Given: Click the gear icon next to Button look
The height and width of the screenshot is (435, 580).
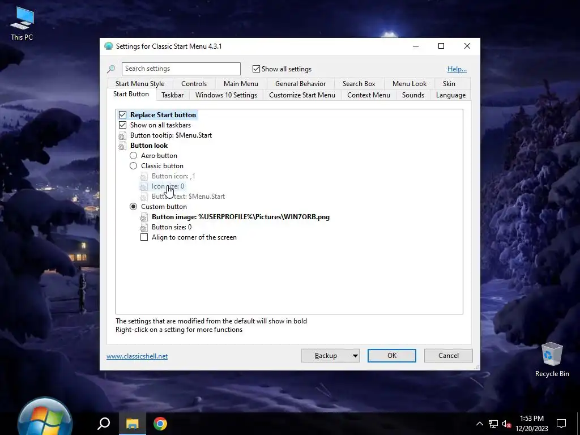Looking at the screenshot, I should pos(122,146).
